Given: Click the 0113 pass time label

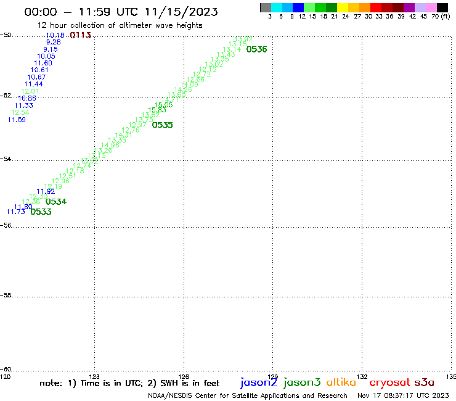Looking at the screenshot, I should 81,35.
